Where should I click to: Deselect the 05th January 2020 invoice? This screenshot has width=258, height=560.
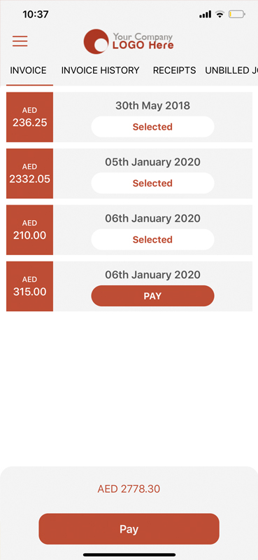pyautogui.click(x=152, y=183)
